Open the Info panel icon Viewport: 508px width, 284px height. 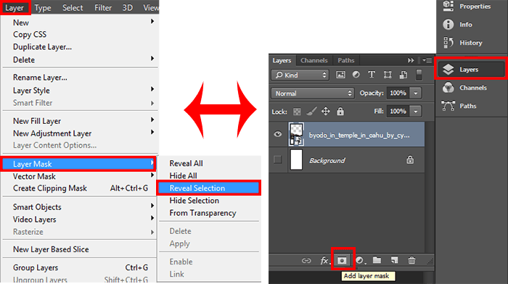click(x=448, y=24)
